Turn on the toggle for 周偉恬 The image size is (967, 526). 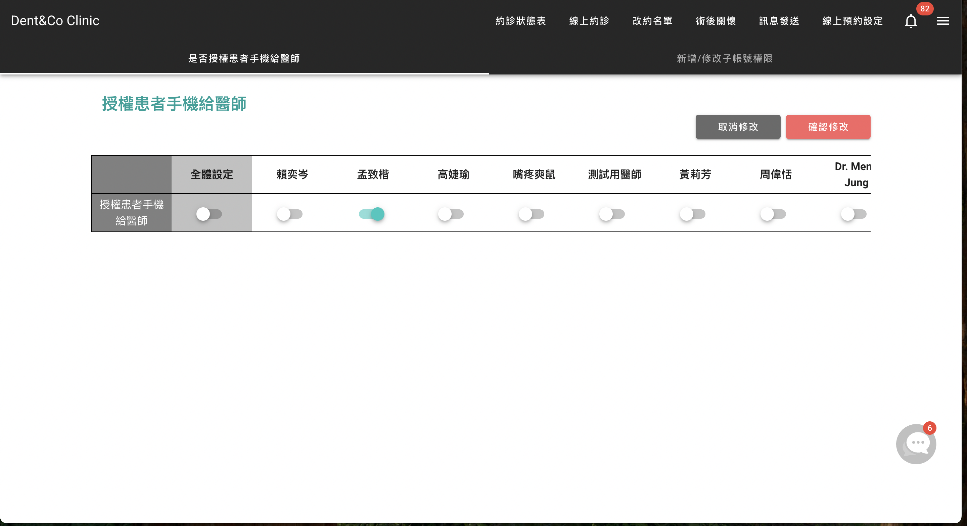click(x=773, y=214)
